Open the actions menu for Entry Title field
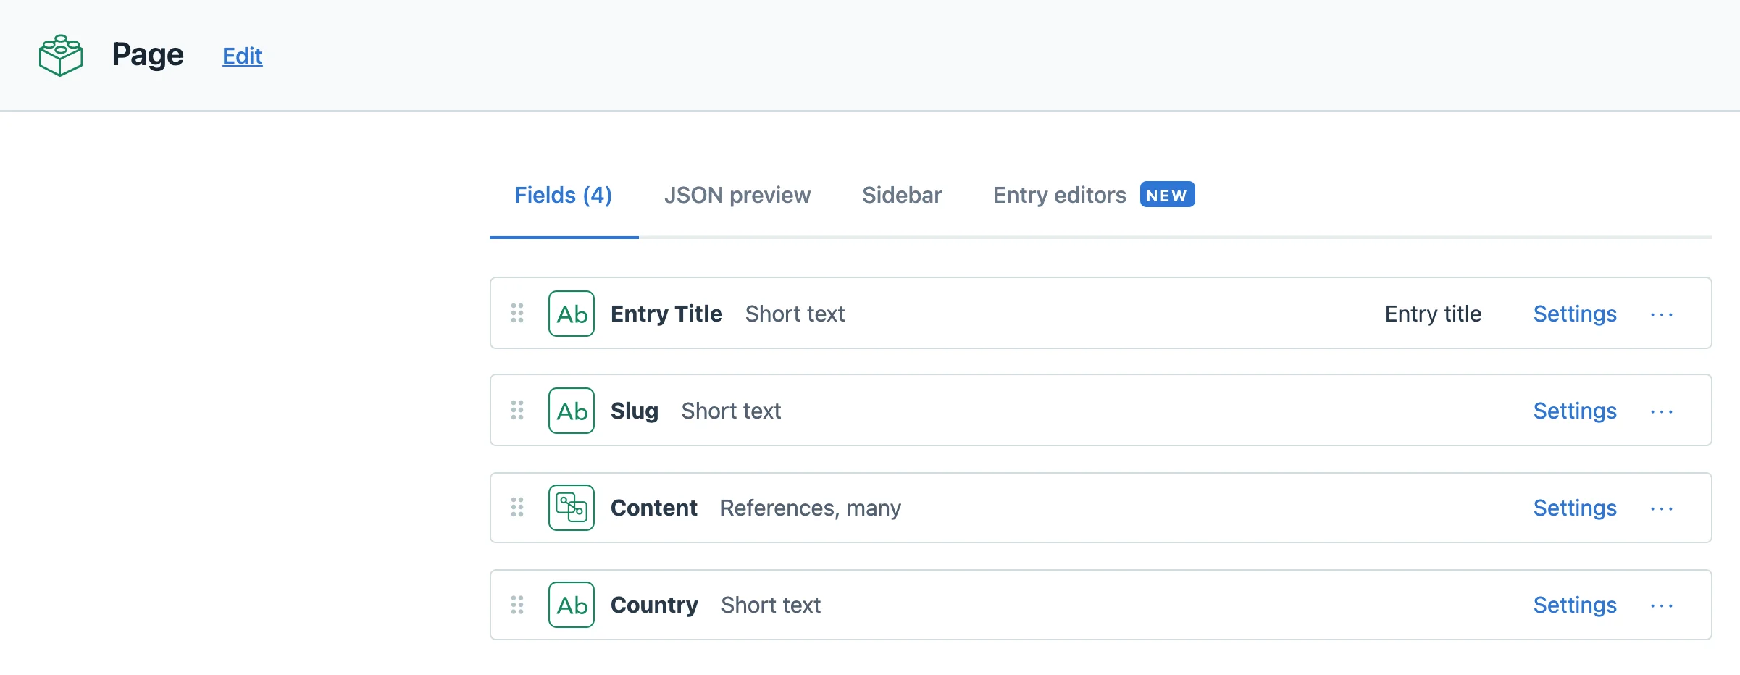 1662,314
